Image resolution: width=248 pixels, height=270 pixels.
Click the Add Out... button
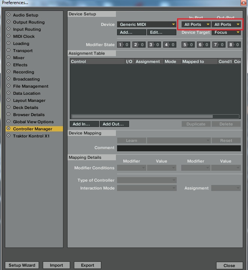[114, 124]
